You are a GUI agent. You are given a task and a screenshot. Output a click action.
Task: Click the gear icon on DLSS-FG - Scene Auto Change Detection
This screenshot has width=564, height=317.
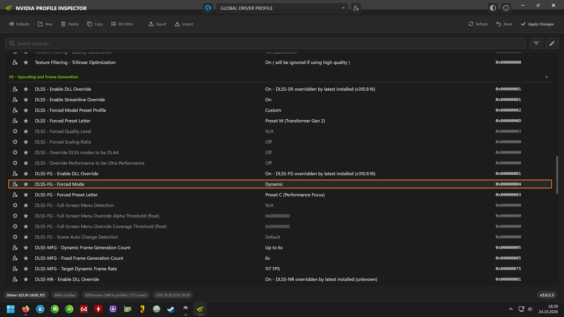(x=15, y=237)
